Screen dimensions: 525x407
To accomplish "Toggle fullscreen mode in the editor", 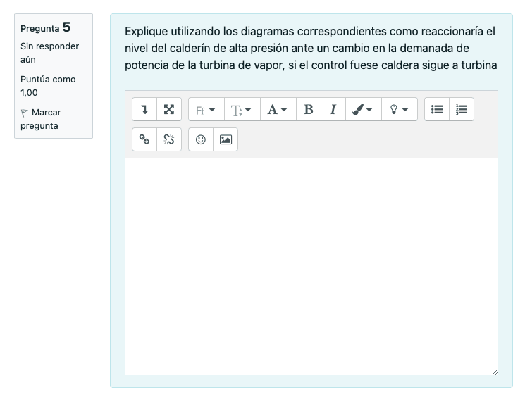I will click(169, 110).
